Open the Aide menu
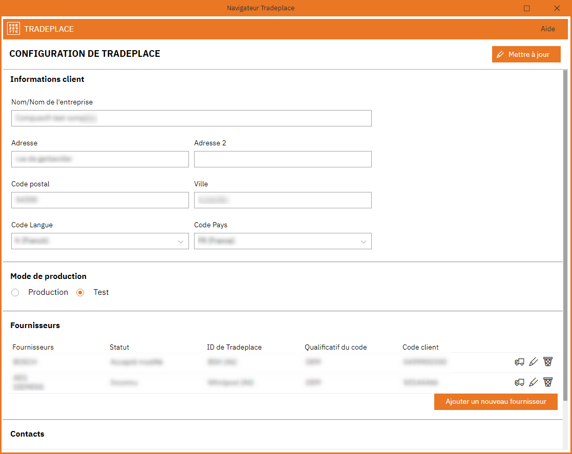Screen dimensions: 572x454 point(548,29)
